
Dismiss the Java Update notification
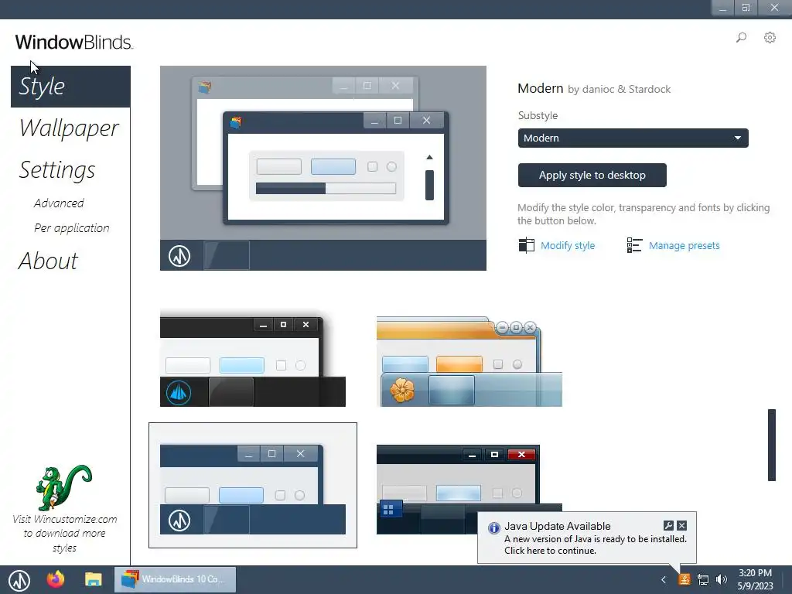(x=682, y=525)
